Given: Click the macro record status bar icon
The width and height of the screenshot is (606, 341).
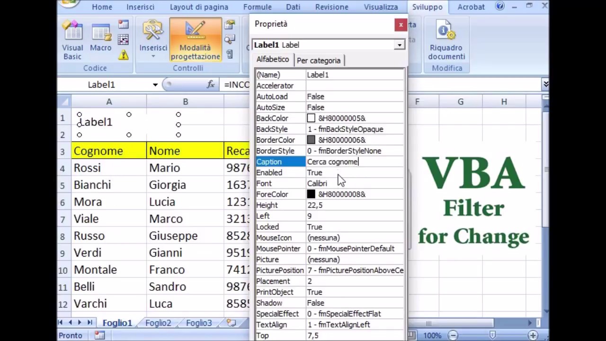Looking at the screenshot, I should 99,335.
